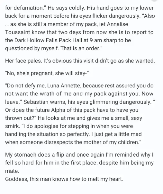Click the paragraph starting "Her face pales"
The height and width of the screenshot is (194, 163).
pyautogui.click(x=80, y=61)
